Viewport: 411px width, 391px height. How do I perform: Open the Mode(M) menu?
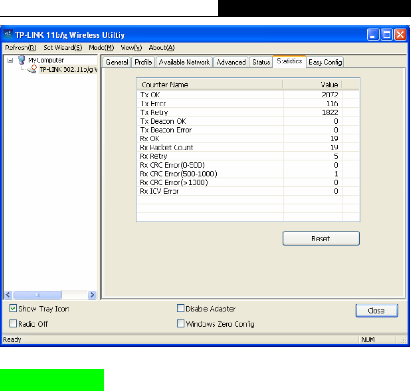[x=101, y=48]
